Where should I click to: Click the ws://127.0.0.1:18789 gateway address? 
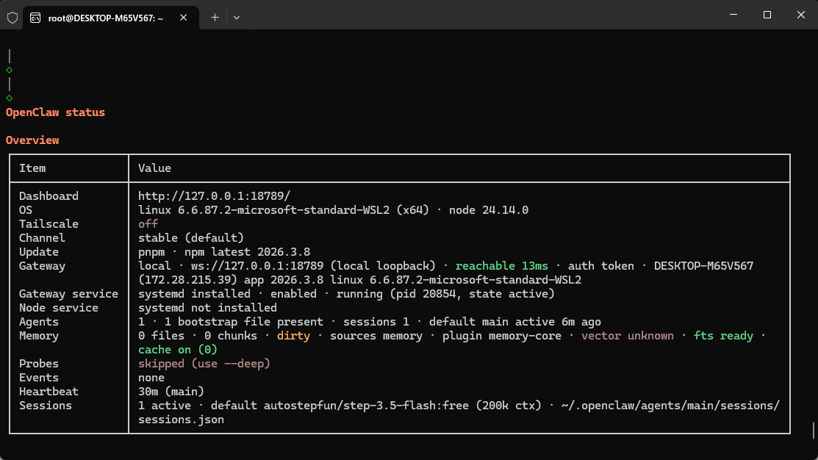point(257,266)
